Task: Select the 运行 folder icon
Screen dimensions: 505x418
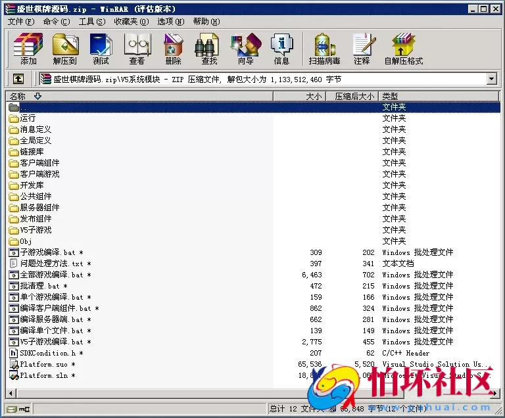Action: 14,118
